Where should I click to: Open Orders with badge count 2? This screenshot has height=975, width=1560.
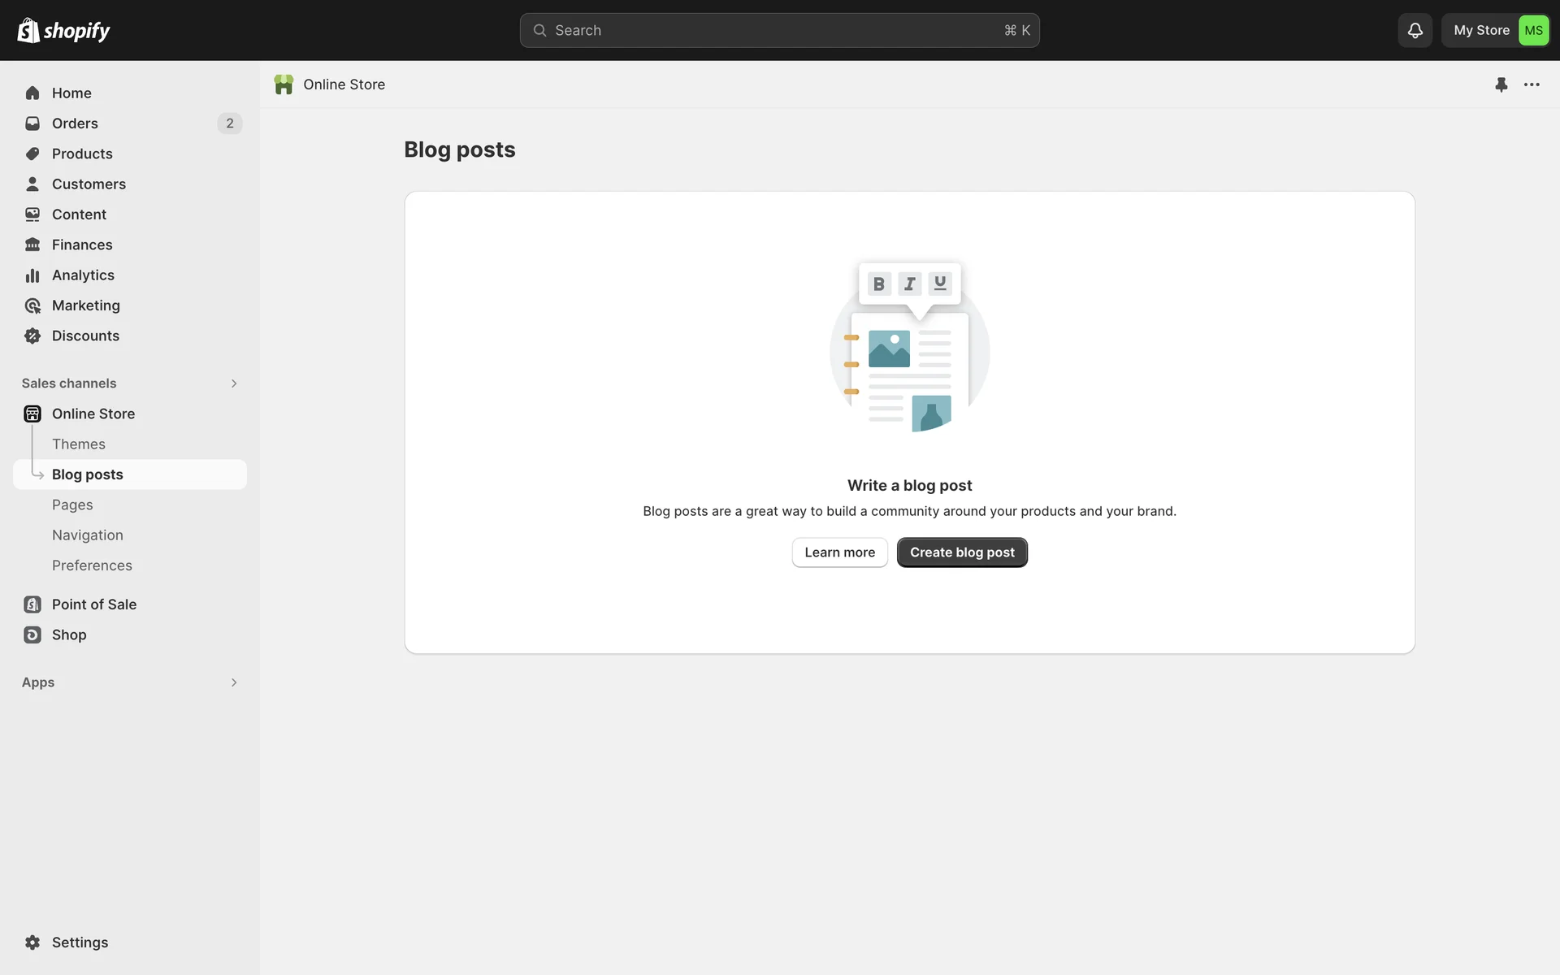pyautogui.click(x=75, y=123)
